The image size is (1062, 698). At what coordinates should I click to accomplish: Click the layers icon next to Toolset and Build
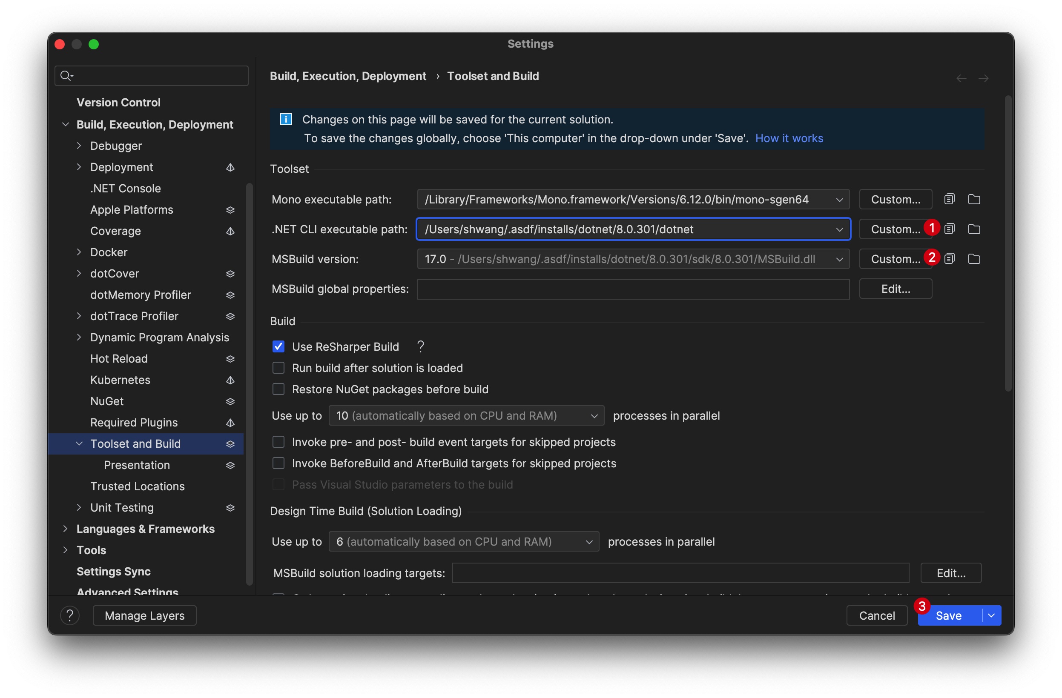230,444
